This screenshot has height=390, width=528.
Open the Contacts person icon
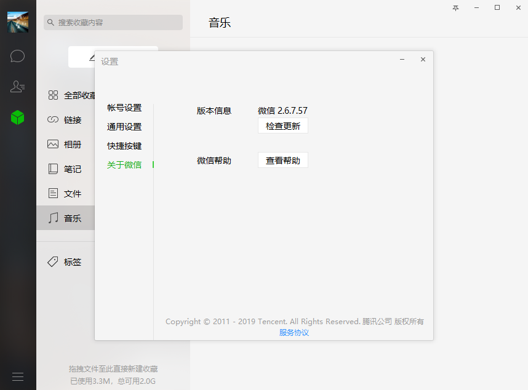(17, 87)
